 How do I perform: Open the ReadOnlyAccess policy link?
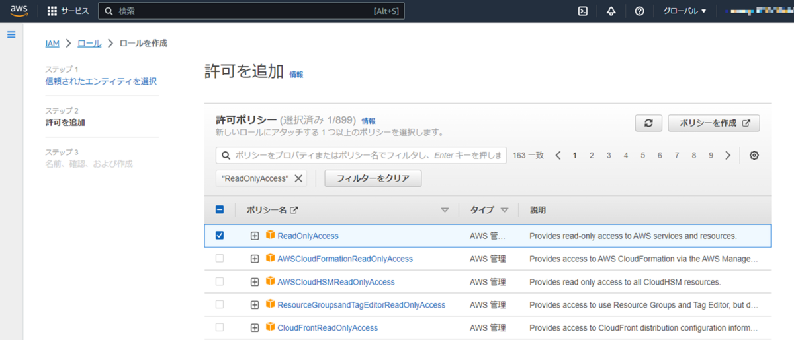[x=308, y=236]
